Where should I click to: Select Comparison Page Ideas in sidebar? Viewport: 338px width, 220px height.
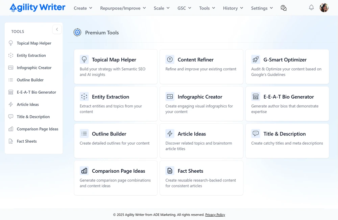(38, 129)
